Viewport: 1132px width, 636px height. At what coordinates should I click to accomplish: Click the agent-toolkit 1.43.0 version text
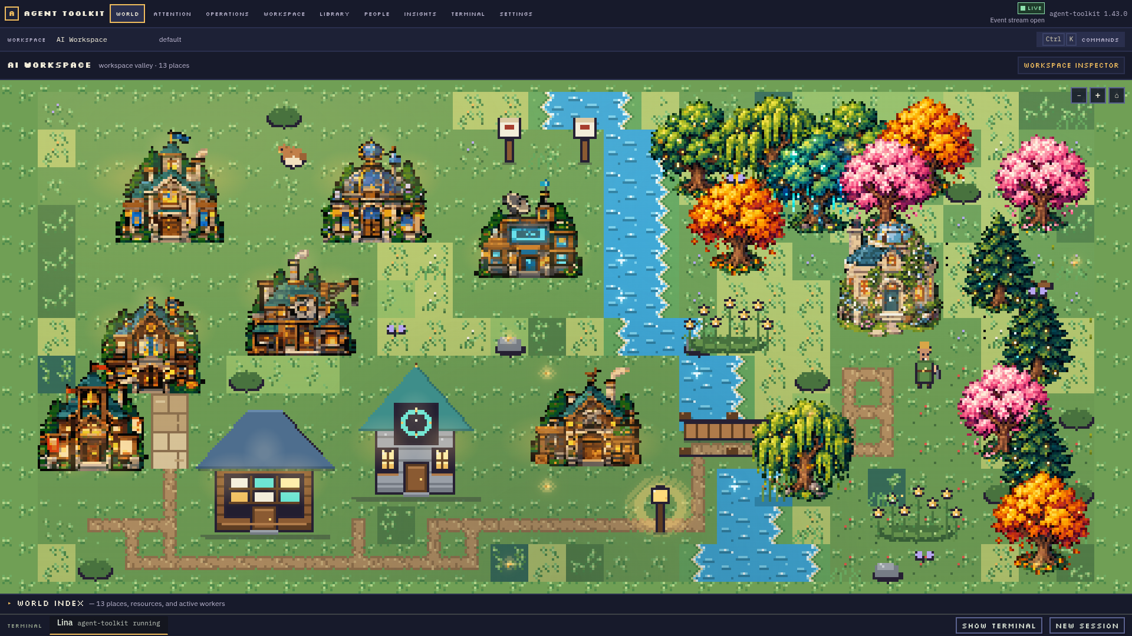pos(1088,14)
